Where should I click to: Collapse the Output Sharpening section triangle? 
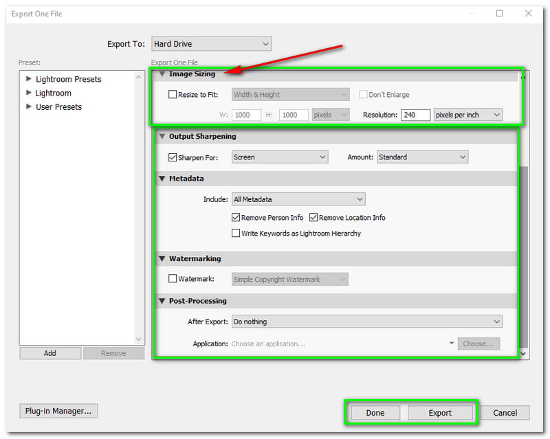tap(162, 137)
